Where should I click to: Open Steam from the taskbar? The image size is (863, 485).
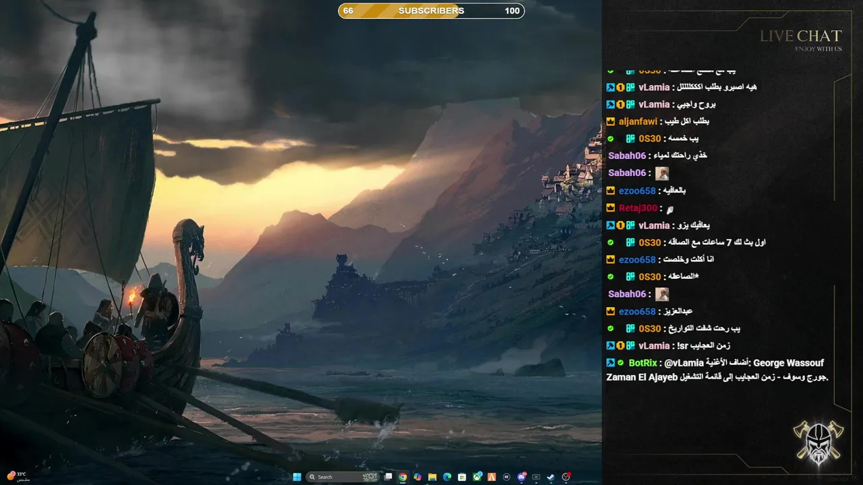pyautogui.click(x=551, y=477)
